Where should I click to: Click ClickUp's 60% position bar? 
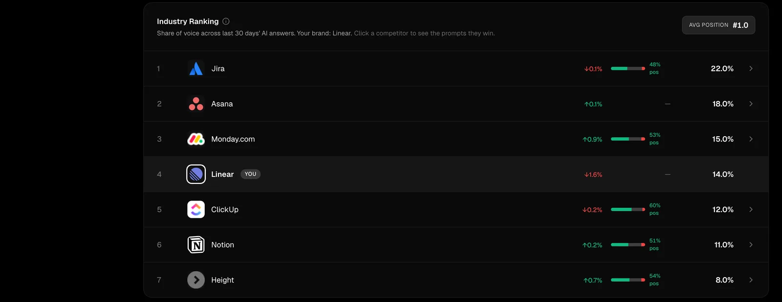628,209
